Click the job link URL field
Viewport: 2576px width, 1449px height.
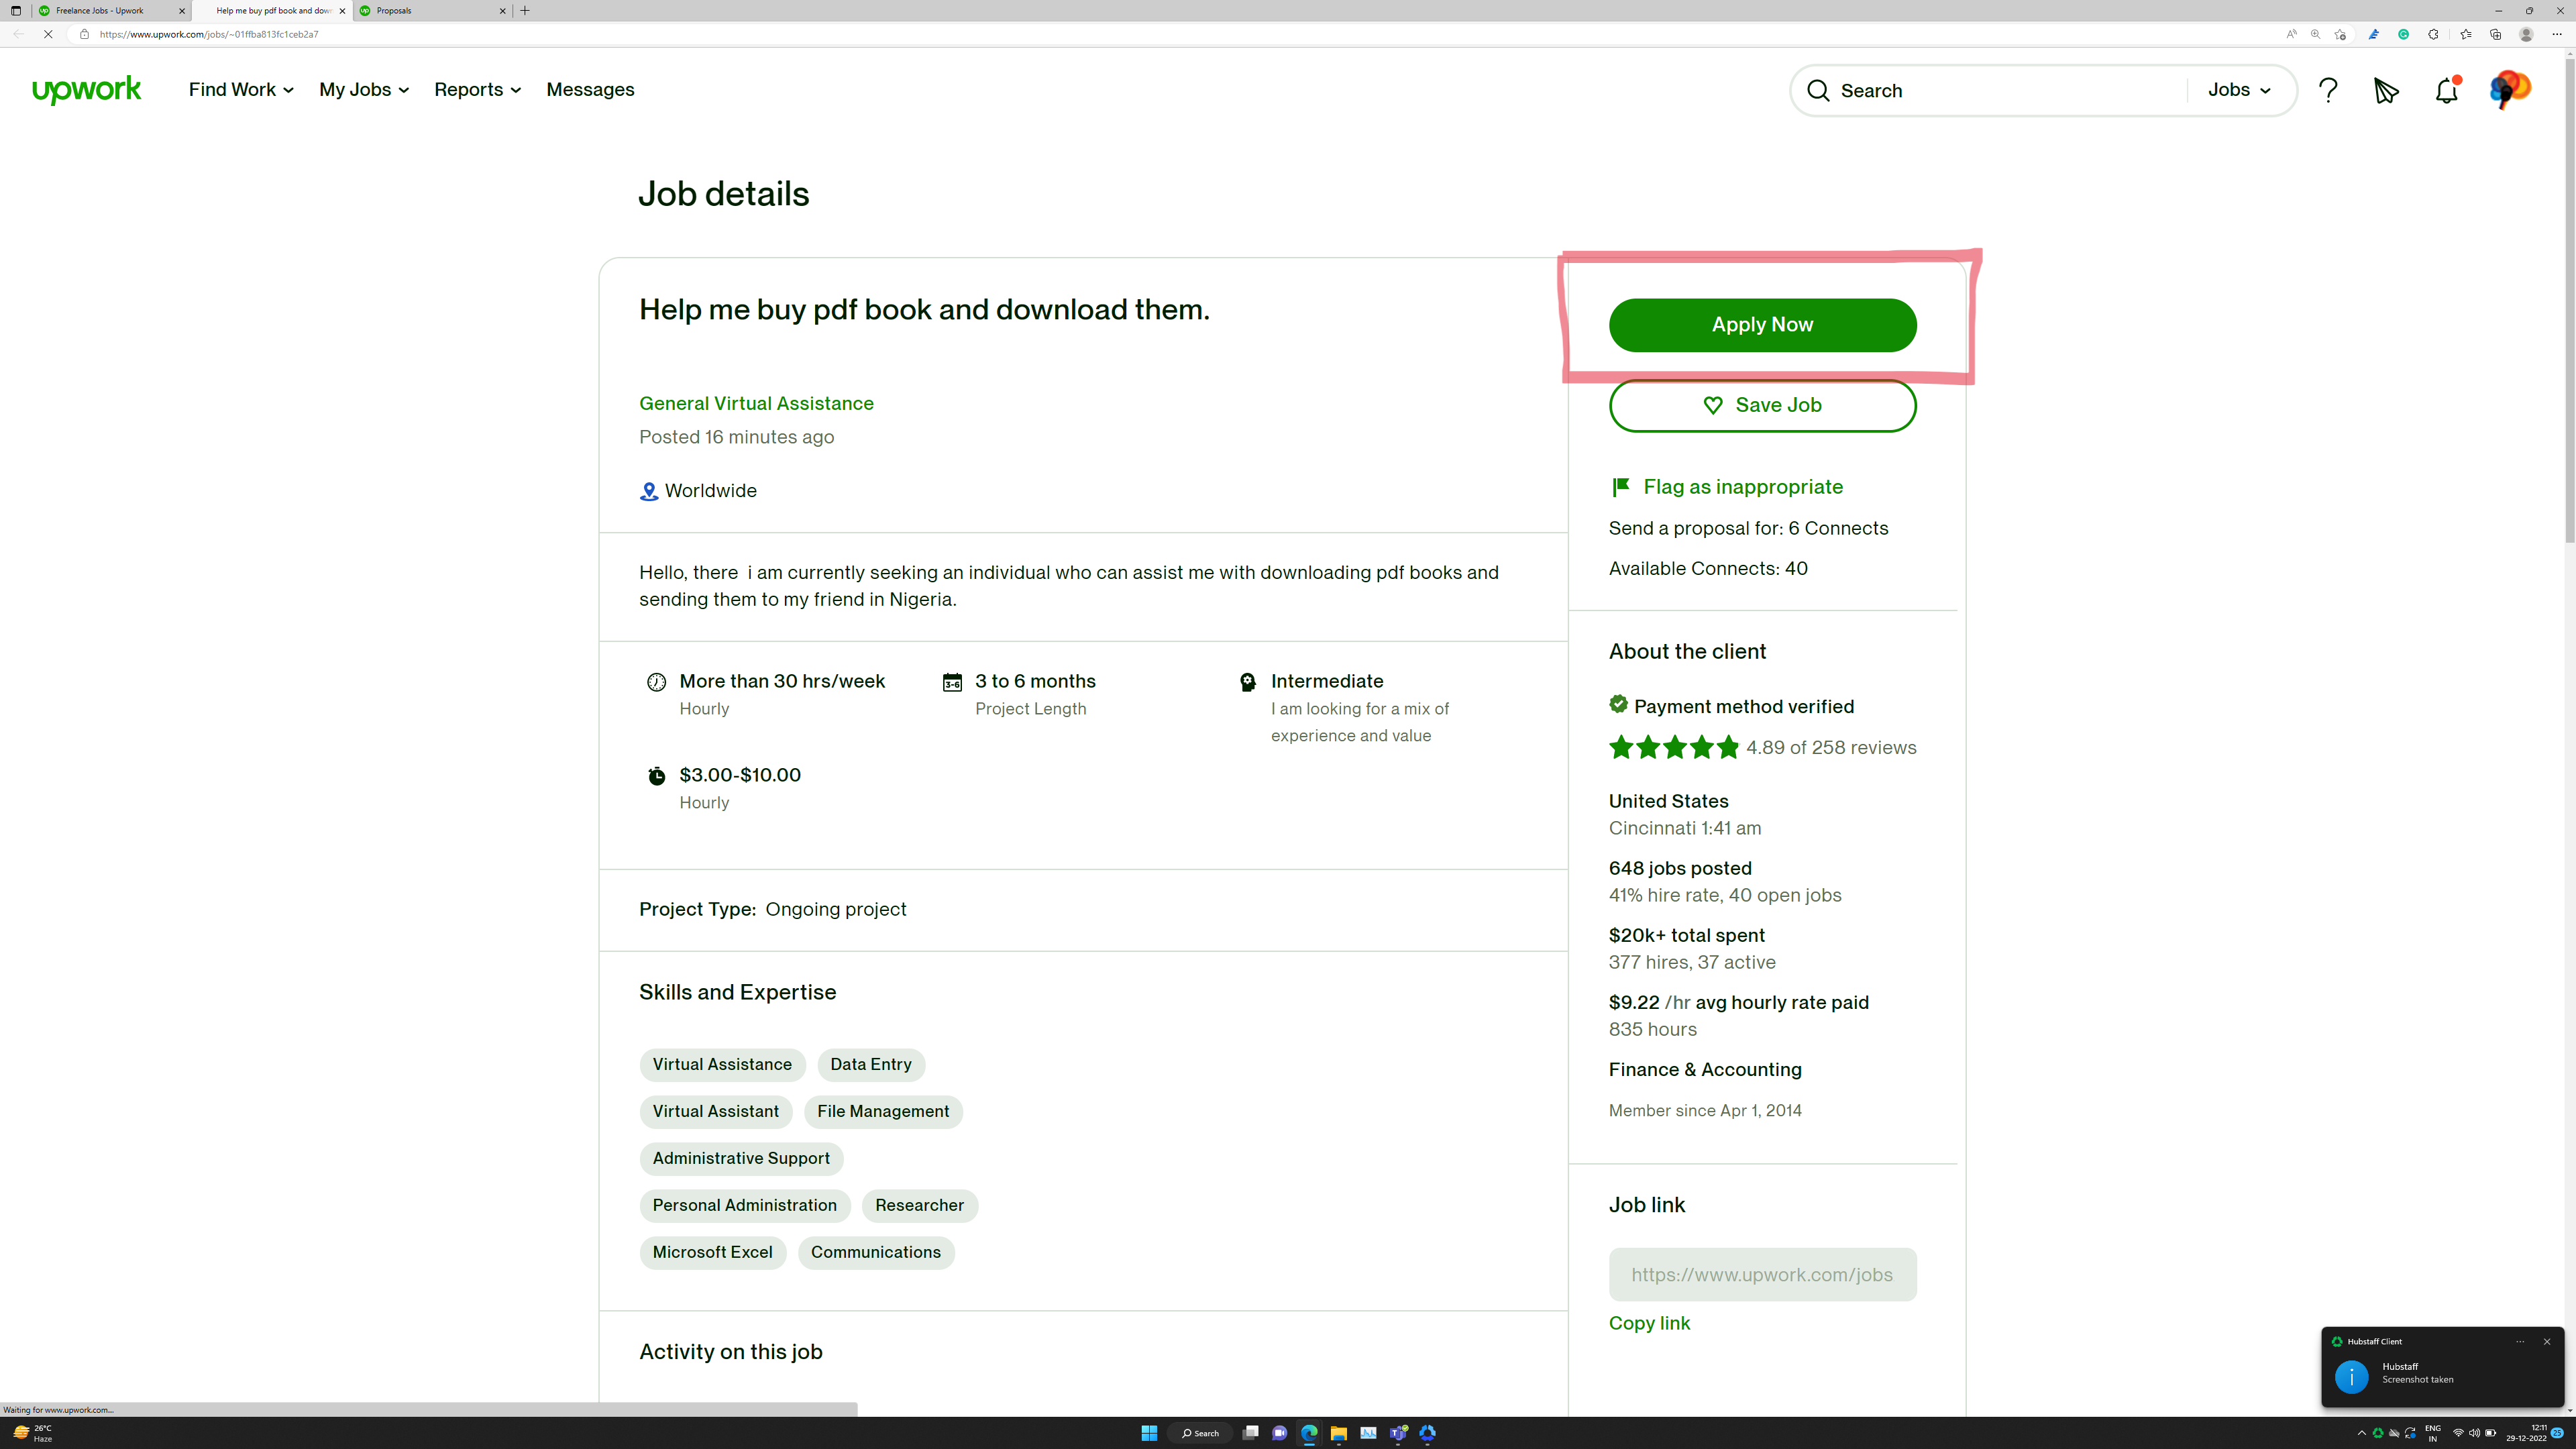(x=1762, y=1275)
